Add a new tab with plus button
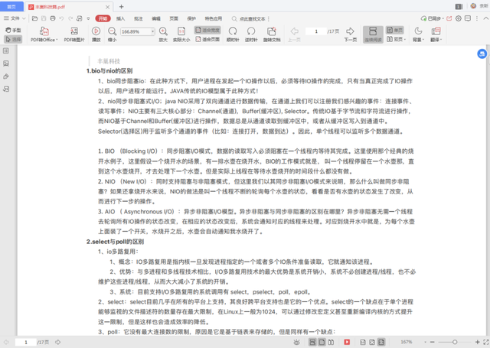490x348 pixels. coord(121,7)
